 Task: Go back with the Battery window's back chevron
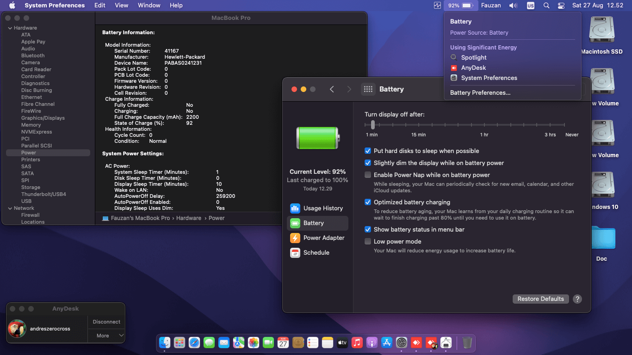(x=332, y=89)
